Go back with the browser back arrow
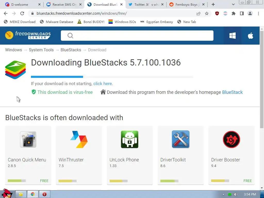This screenshot has height=198, width=264. [6, 13]
